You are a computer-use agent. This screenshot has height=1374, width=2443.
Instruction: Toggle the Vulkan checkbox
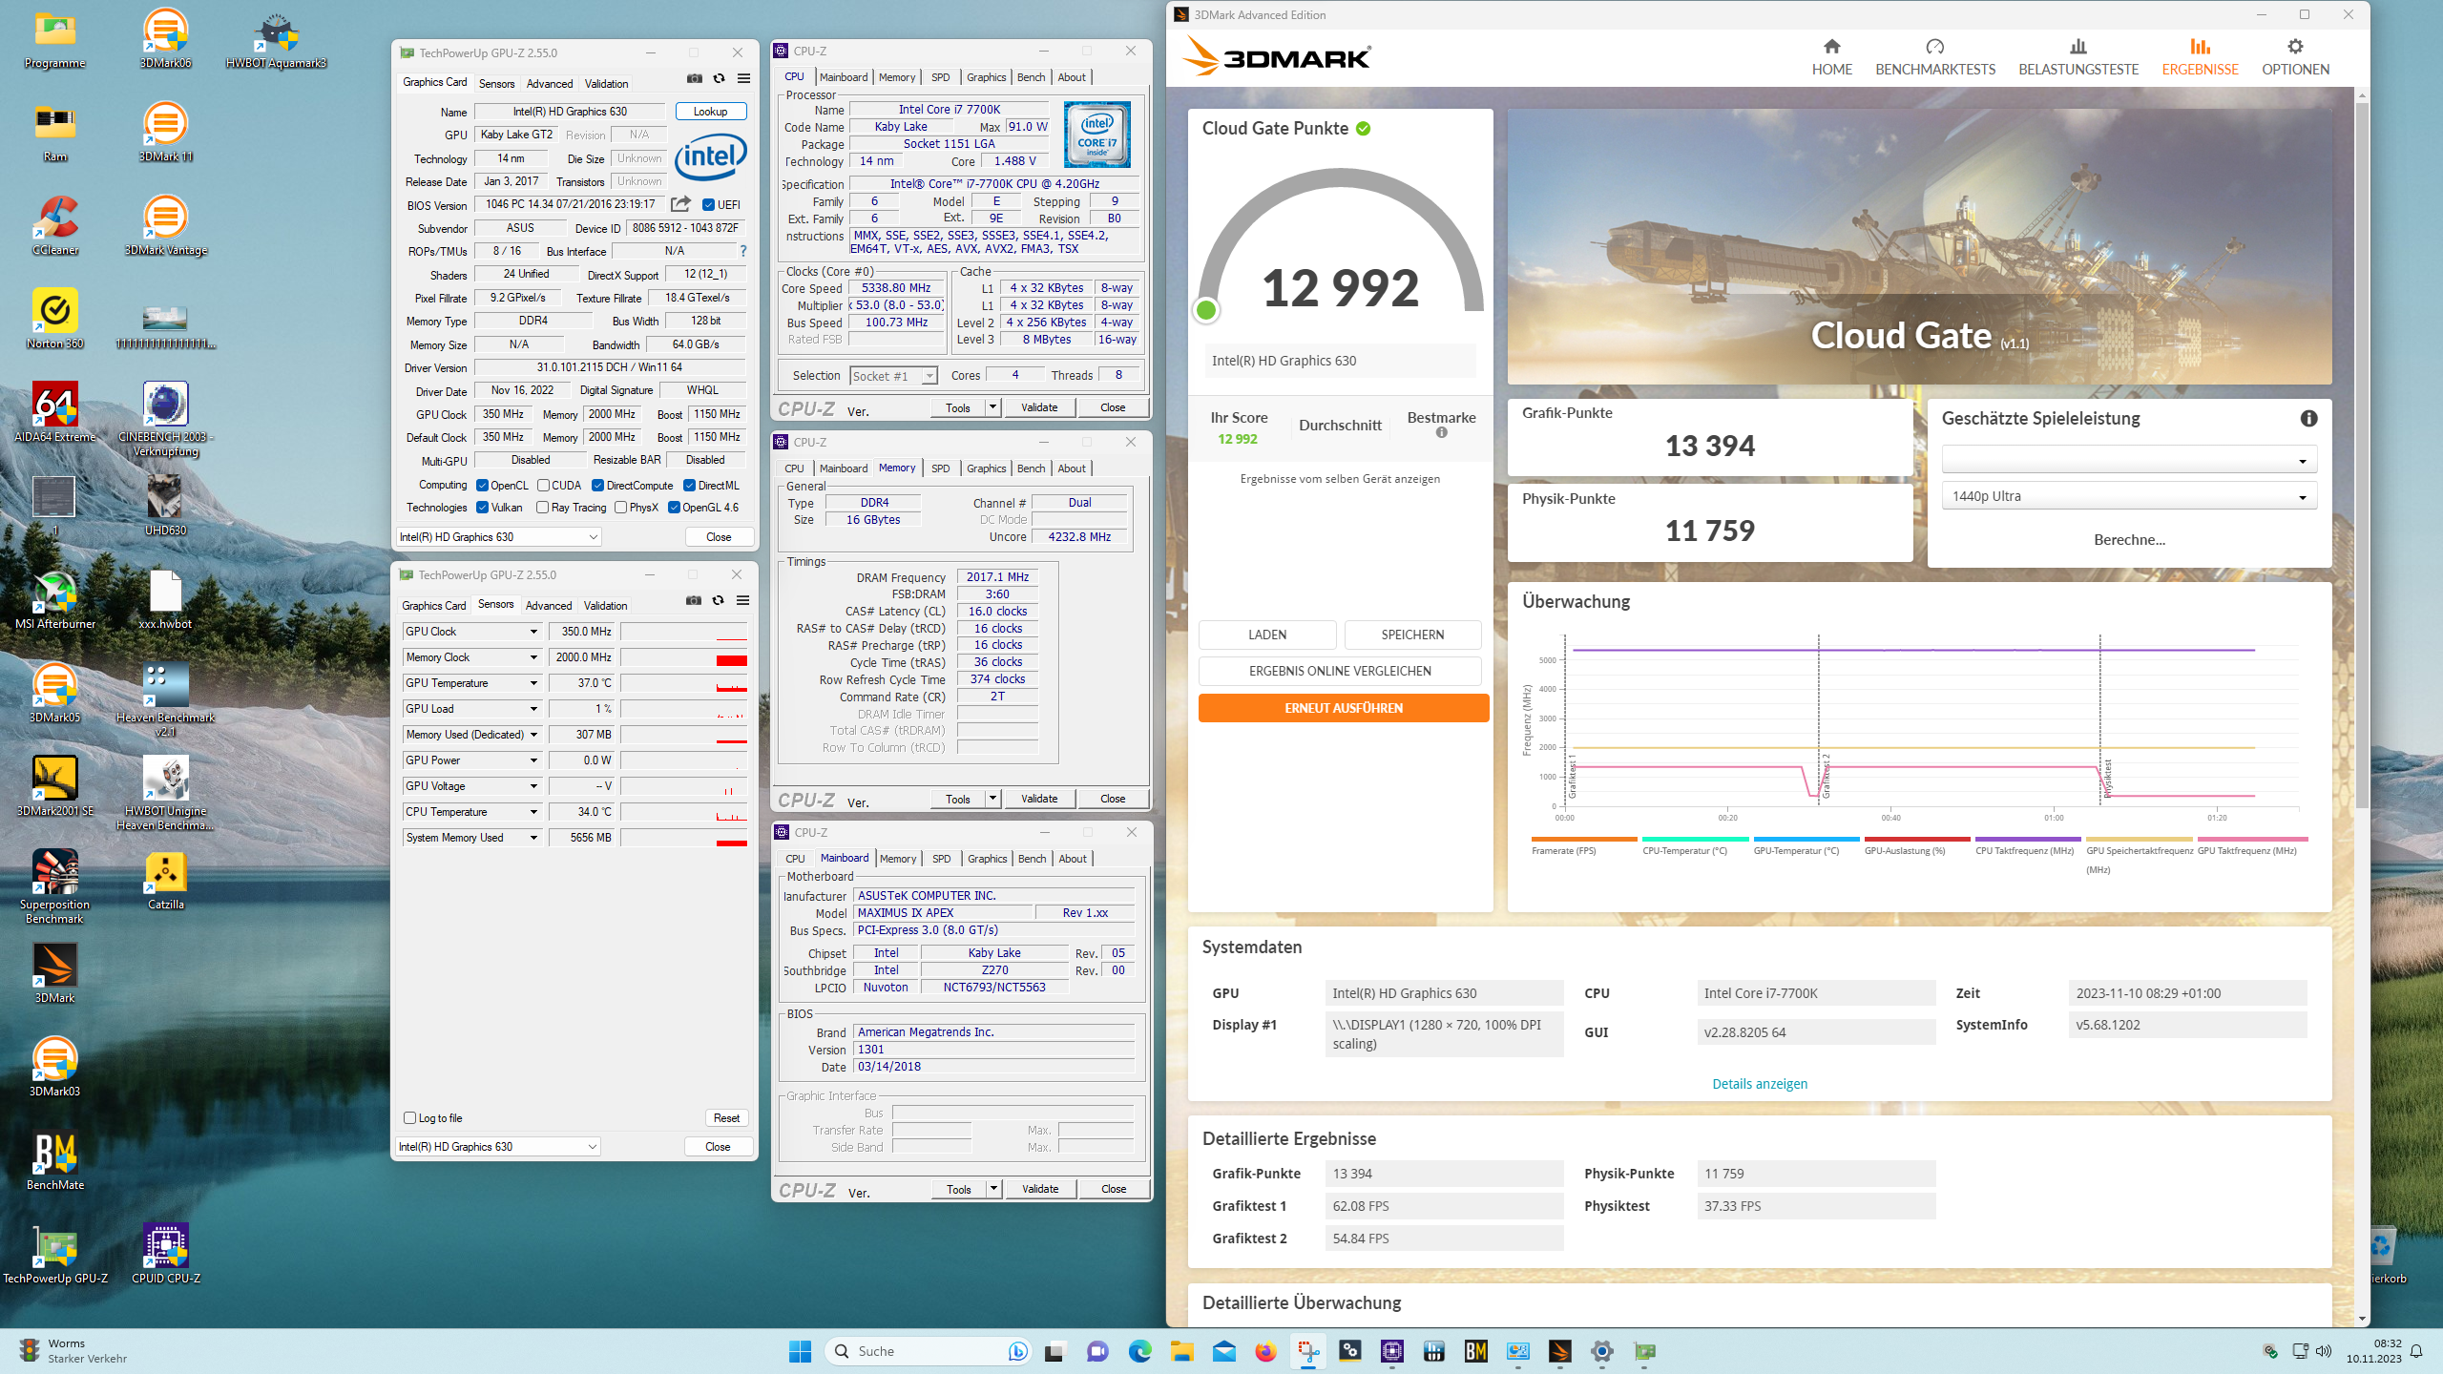[483, 508]
